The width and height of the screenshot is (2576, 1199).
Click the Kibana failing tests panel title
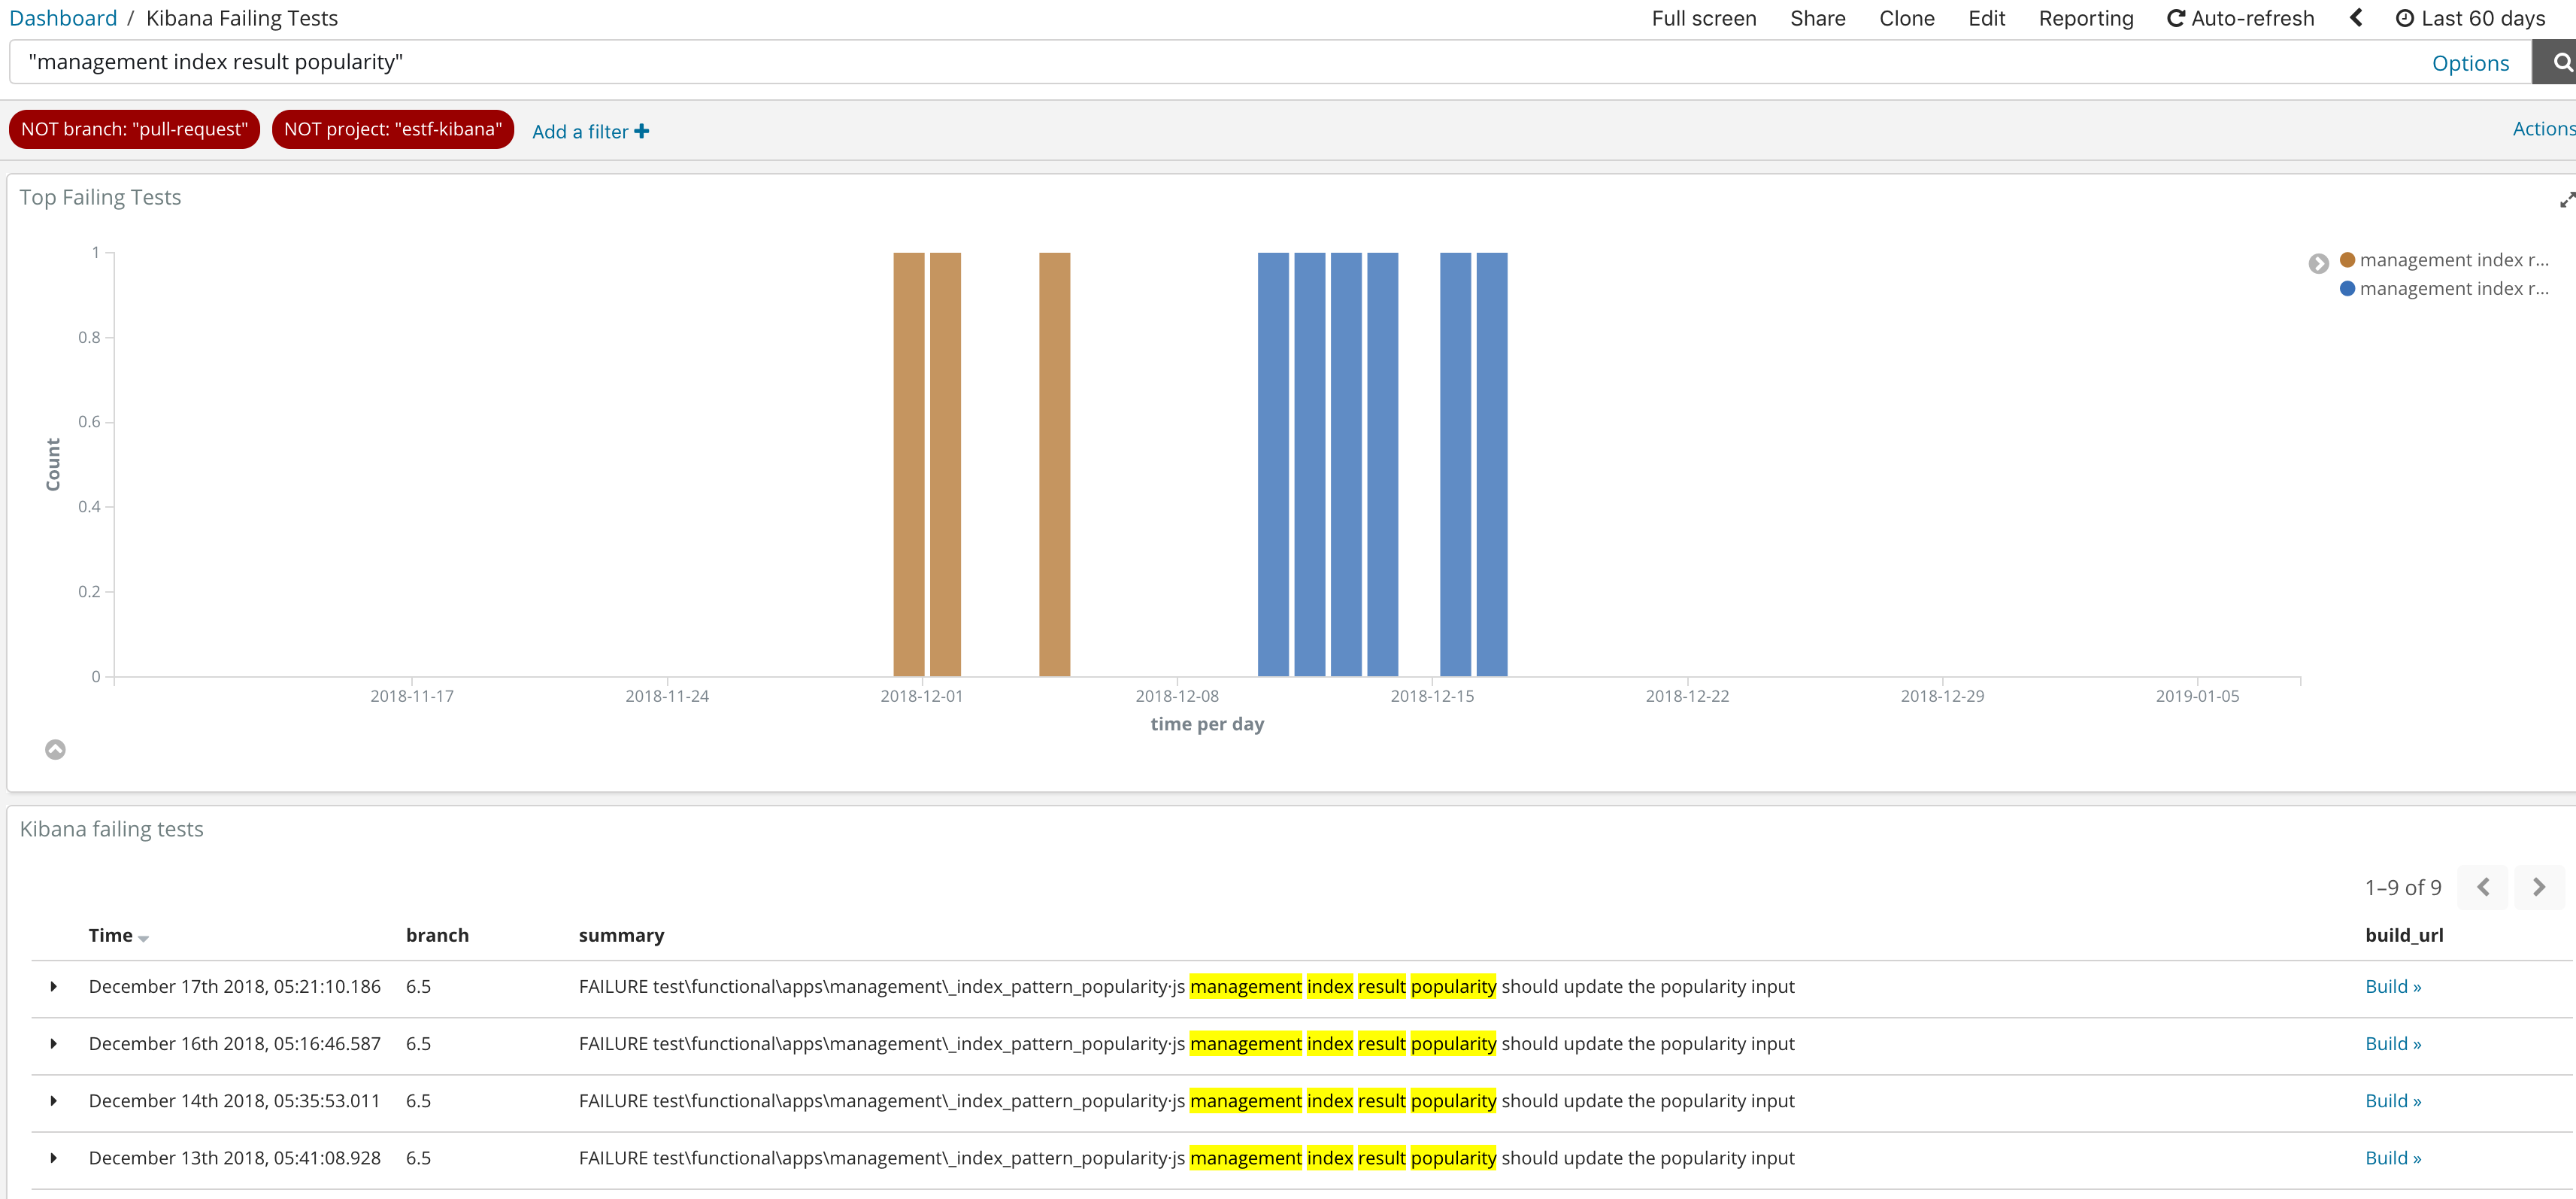click(x=111, y=829)
